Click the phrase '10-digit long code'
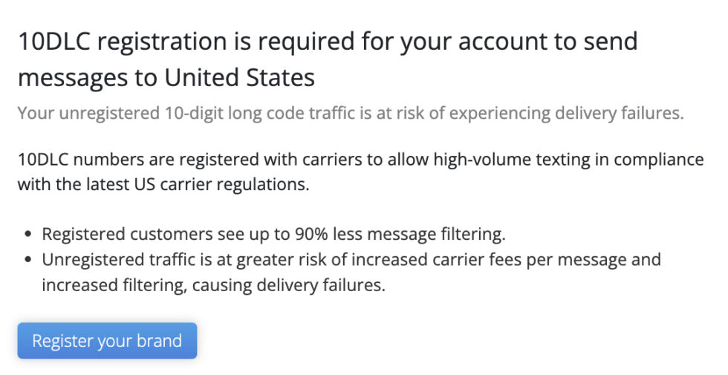This screenshot has width=728, height=375. [x=244, y=114]
